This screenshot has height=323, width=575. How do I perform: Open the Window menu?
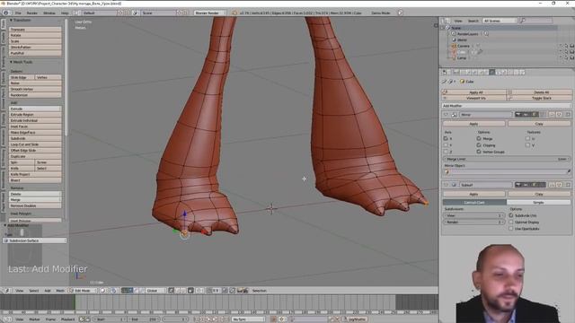click(49, 13)
